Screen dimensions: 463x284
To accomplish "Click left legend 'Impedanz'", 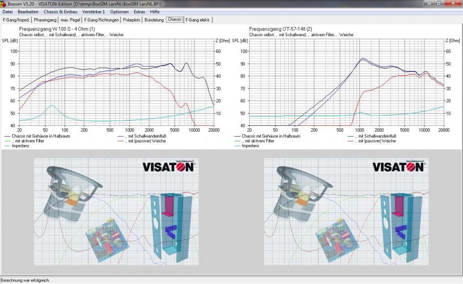I will [21, 146].
